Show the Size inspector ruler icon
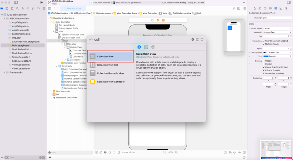Image resolution: width=293 pixels, height=160 pixels. (x=281, y=8)
